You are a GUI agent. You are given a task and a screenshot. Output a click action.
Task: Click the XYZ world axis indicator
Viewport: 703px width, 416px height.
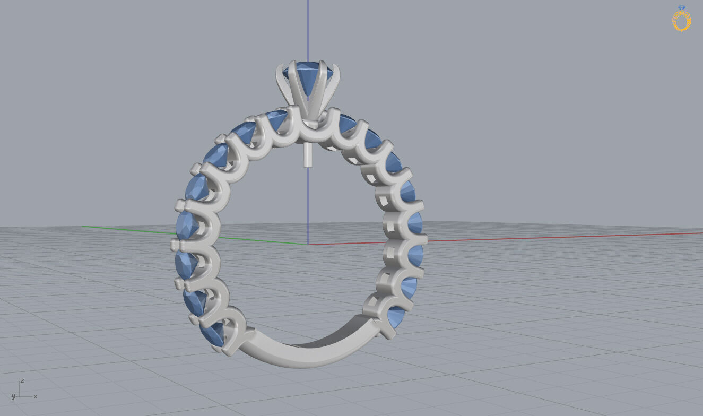click(x=23, y=389)
